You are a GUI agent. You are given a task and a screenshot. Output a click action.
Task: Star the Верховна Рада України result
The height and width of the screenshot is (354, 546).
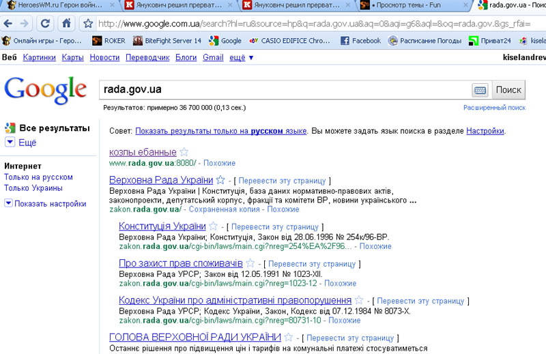220,180
